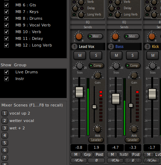Click Bass Delay send knob
The height and width of the screenshot is (165, 161).
coord(112,8)
